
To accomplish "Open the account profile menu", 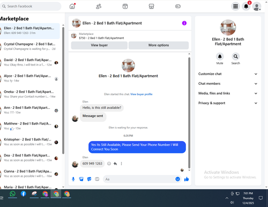I will pos(257,6).
